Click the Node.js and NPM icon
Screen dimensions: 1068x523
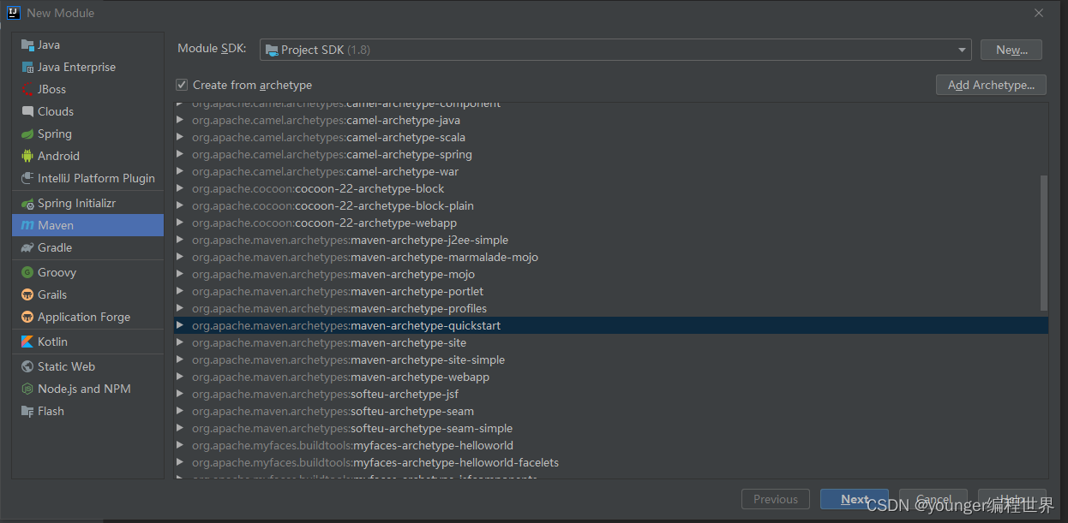pos(27,389)
